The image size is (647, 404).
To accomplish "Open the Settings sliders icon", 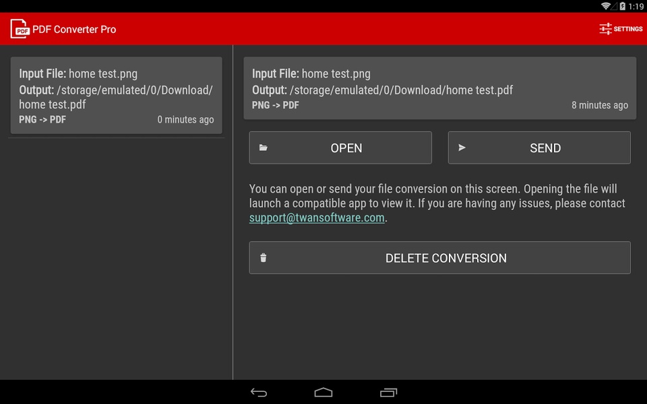I will coord(605,29).
